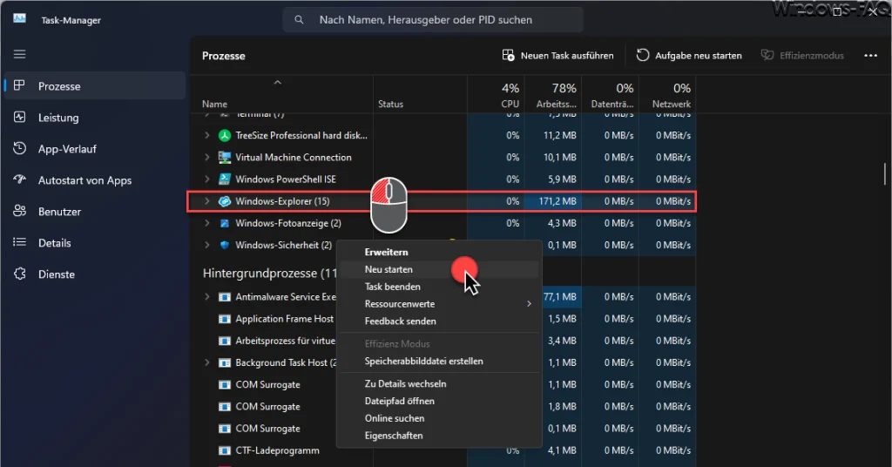
Task: Click the Application Frame Host icon
Action: click(x=225, y=319)
